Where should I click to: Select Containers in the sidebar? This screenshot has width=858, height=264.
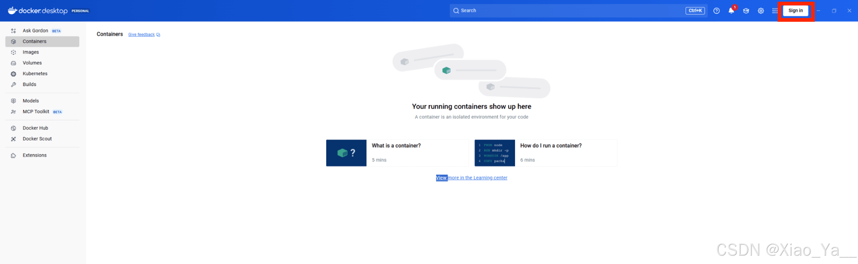42,41
